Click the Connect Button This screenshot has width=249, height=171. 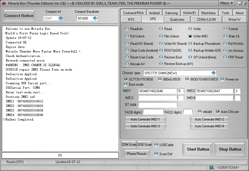pos(19,16)
